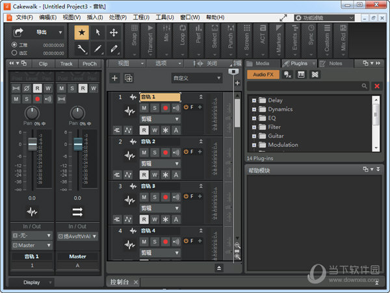Open the Markers module

click(279, 40)
